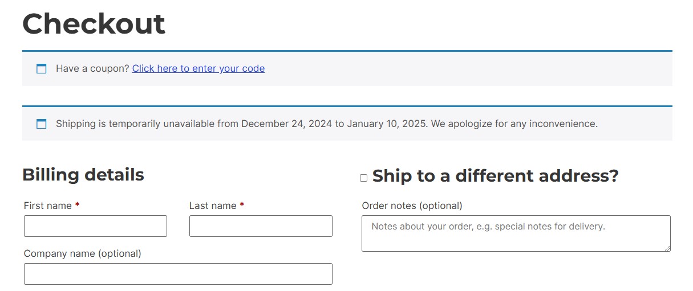Click the red asterisk beside Last name
The width and height of the screenshot is (693, 291).
point(242,206)
